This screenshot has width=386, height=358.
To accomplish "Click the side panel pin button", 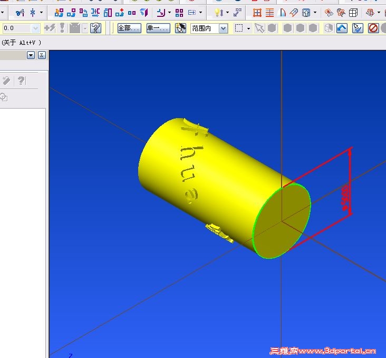I will point(42,55).
